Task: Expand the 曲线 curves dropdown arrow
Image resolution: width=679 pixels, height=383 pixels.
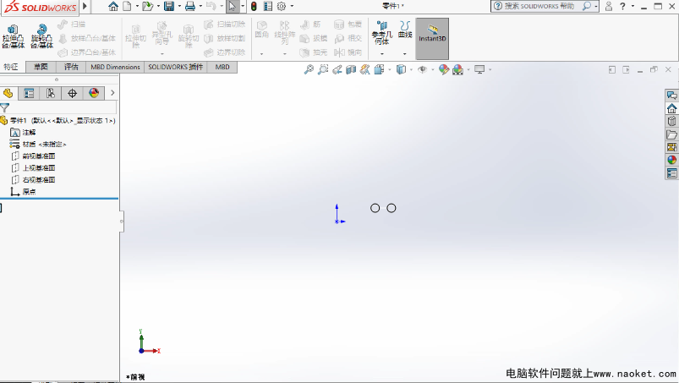Action: (x=405, y=53)
